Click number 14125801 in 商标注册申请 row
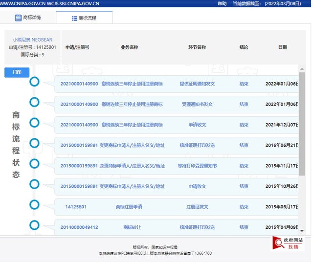The height and width of the screenshot is (264, 313). [76, 207]
